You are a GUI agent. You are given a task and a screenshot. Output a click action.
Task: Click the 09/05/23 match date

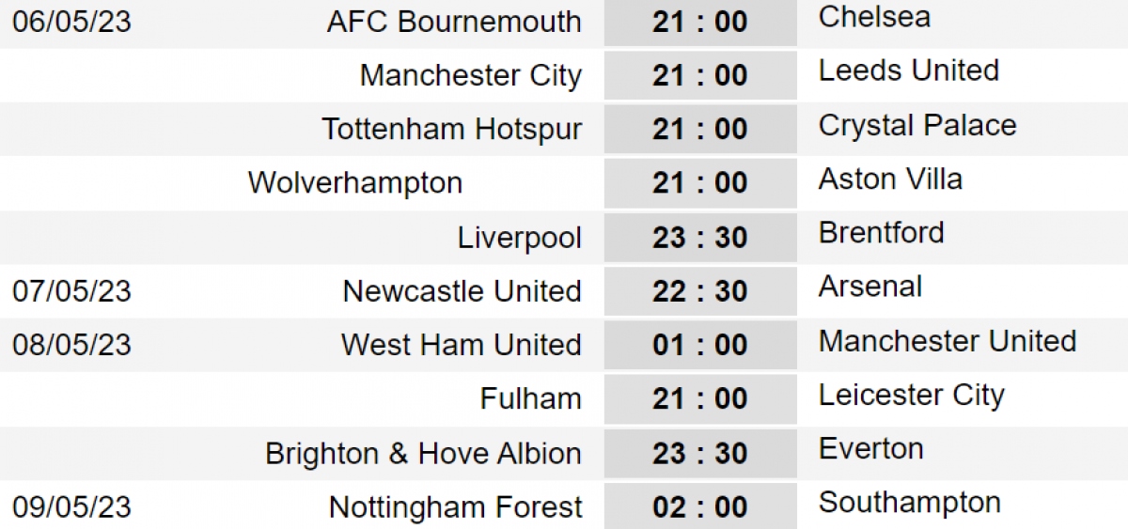(x=71, y=507)
